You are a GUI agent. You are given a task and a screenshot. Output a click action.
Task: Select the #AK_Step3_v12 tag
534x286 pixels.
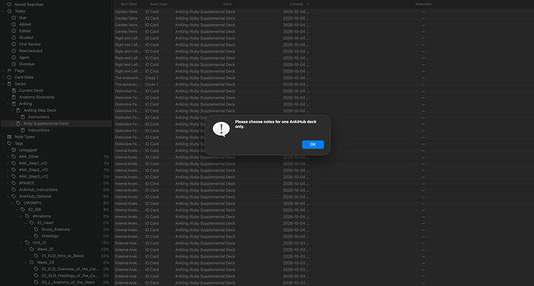coord(33,177)
